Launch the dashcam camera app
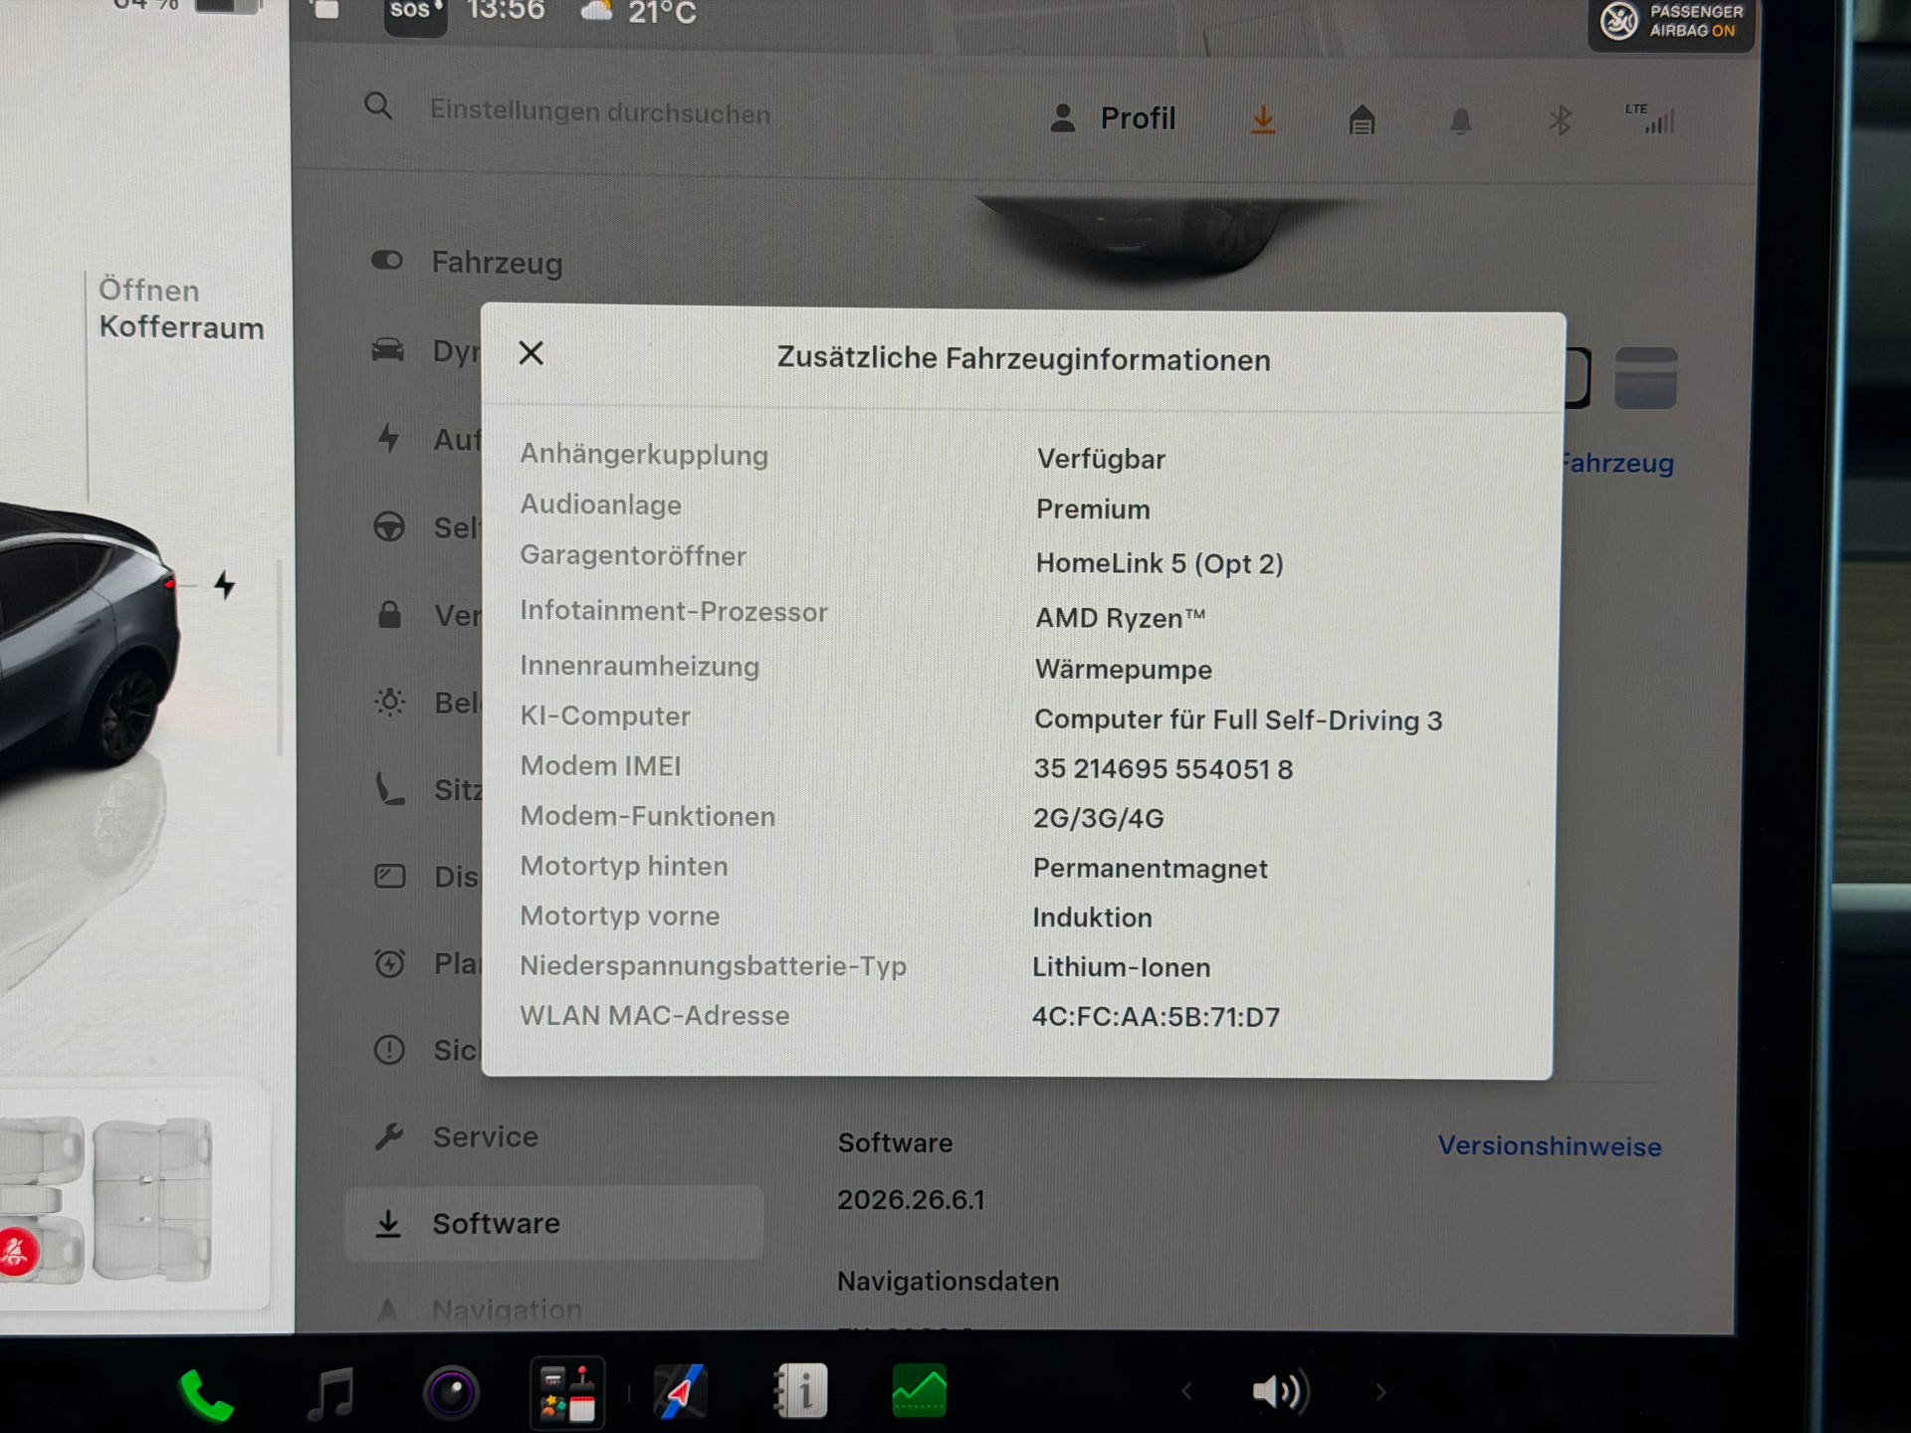Image resolution: width=1911 pixels, height=1433 pixels. tap(451, 1393)
